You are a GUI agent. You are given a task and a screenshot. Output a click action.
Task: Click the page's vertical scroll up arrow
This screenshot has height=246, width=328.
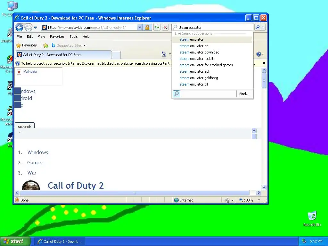pyautogui.click(x=264, y=70)
